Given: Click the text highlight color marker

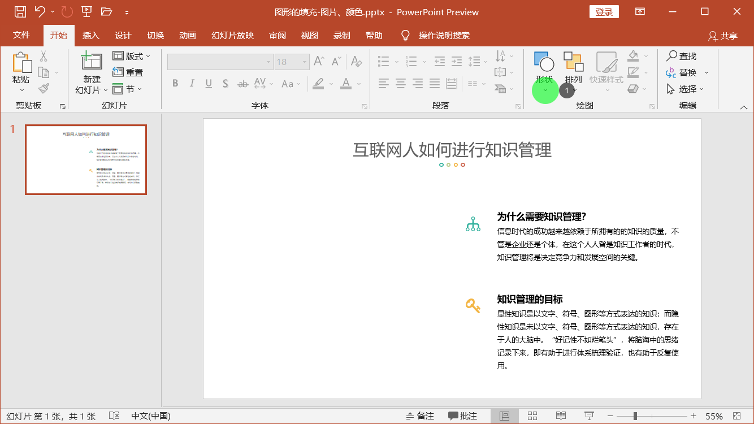Looking at the screenshot, I should point(318,84).
